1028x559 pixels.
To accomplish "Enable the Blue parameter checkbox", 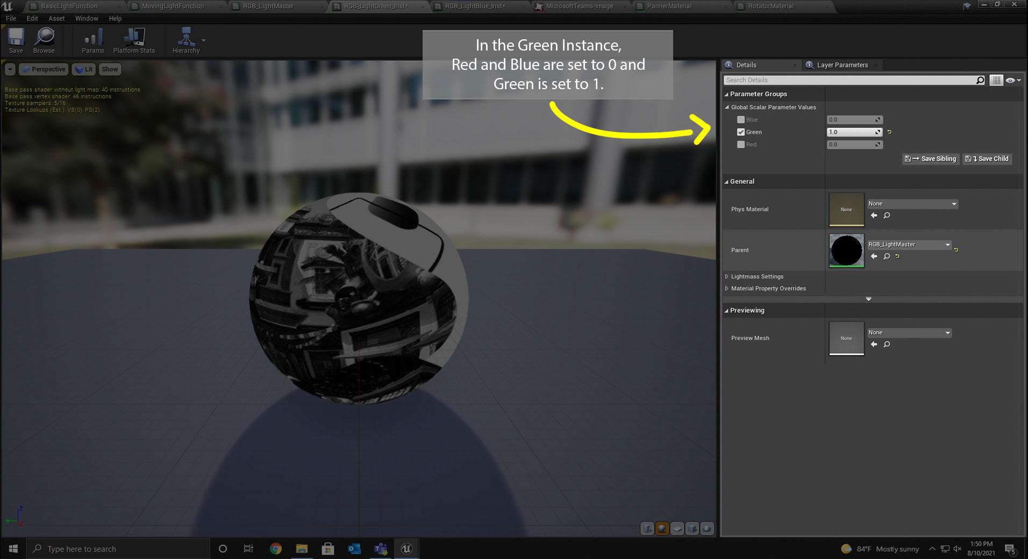I will click(741, 120).
